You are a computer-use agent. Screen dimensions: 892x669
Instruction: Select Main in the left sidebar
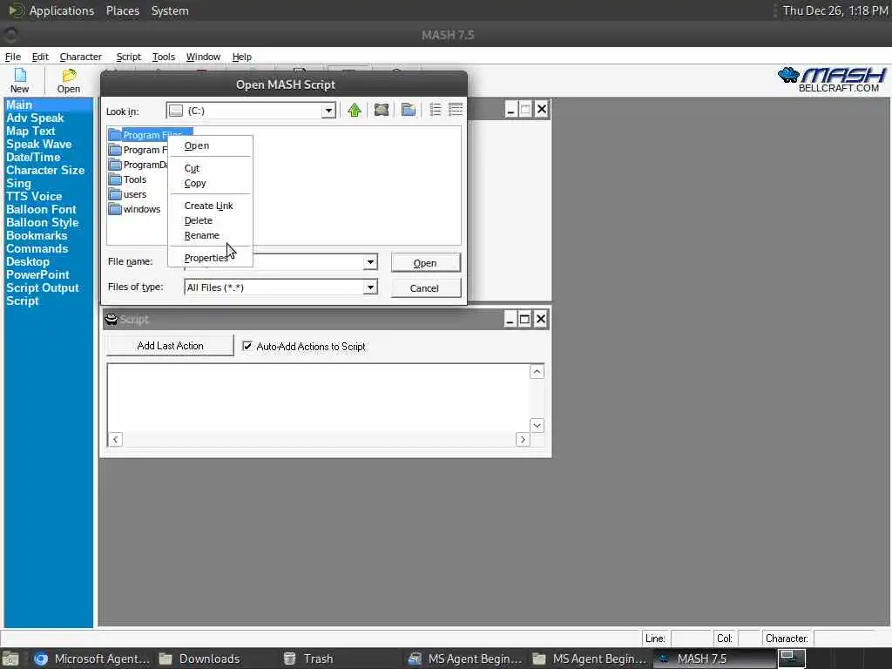click(19, 105)
